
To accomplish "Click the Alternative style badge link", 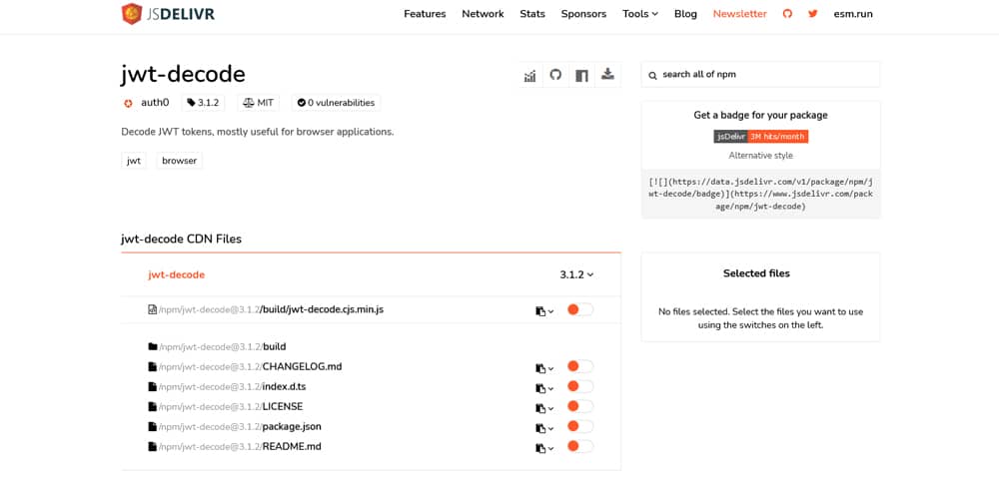I will [x=760, y=156].
